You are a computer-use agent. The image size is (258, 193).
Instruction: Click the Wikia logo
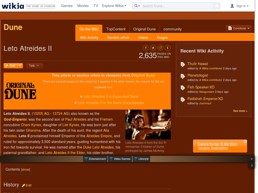pyautogui.click(x=13, y=6)
